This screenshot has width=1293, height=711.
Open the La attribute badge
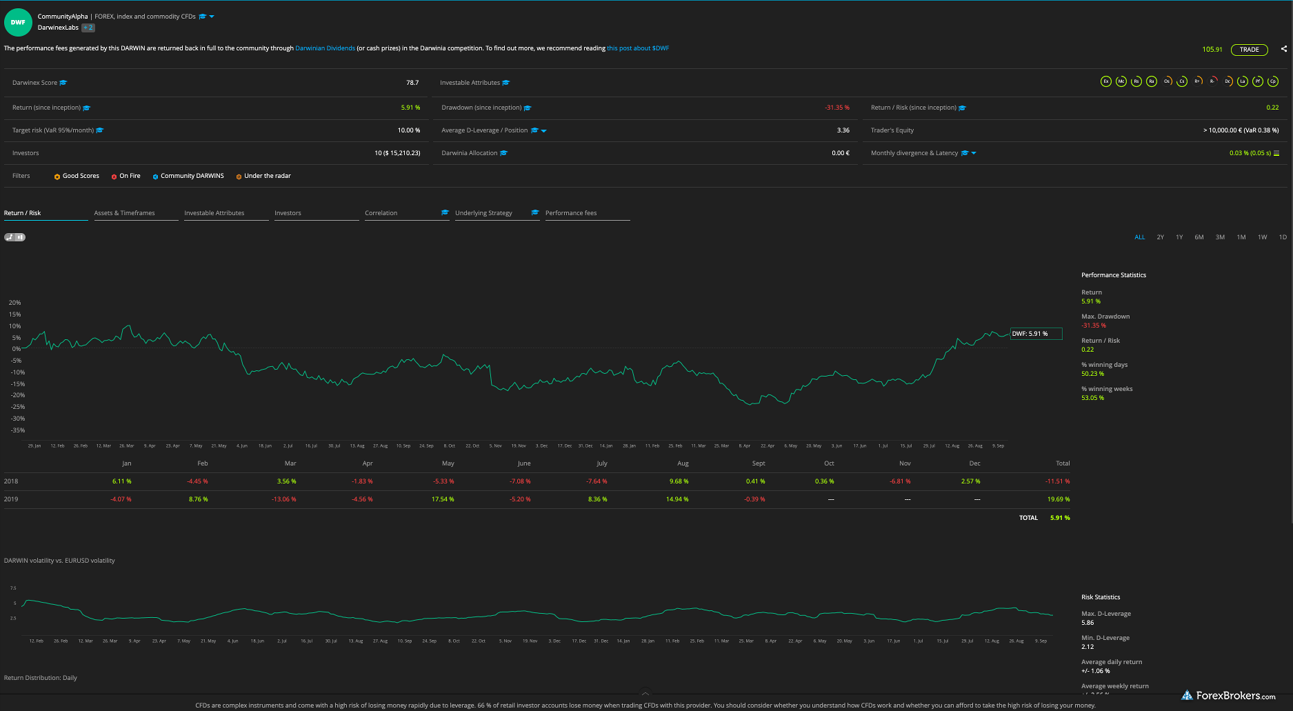[1243, 81]
